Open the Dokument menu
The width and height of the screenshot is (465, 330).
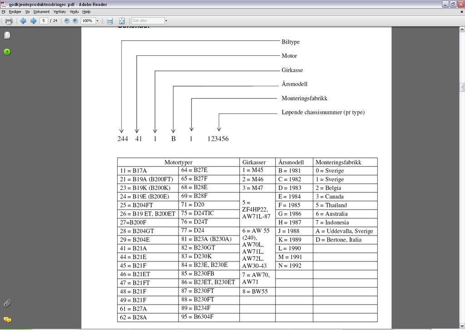41,12
